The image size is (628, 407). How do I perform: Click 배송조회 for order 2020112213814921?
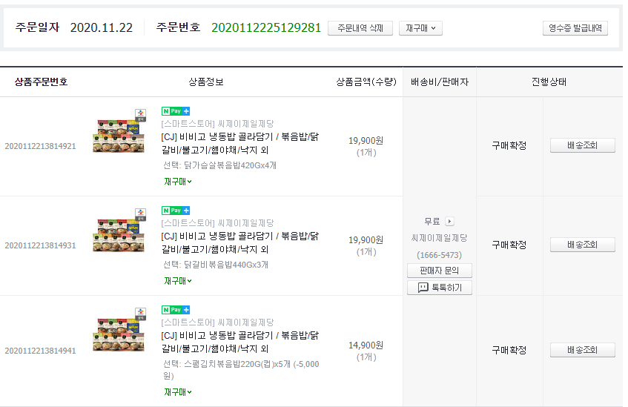point(582,145)
